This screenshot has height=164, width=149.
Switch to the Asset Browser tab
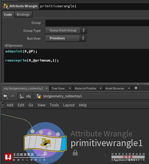click(115, 89)
